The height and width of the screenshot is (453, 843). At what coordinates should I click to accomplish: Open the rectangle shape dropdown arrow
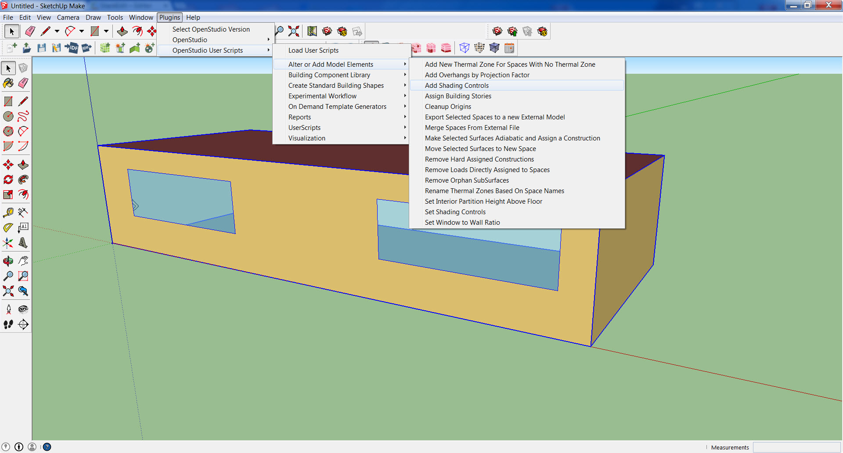(106, 31)
